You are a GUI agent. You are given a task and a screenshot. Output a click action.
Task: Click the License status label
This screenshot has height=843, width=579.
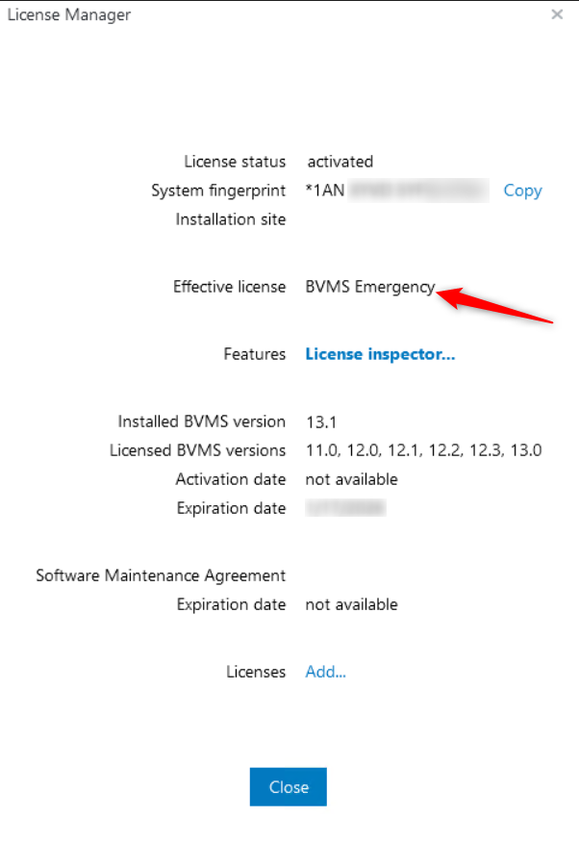click(235, 162)
